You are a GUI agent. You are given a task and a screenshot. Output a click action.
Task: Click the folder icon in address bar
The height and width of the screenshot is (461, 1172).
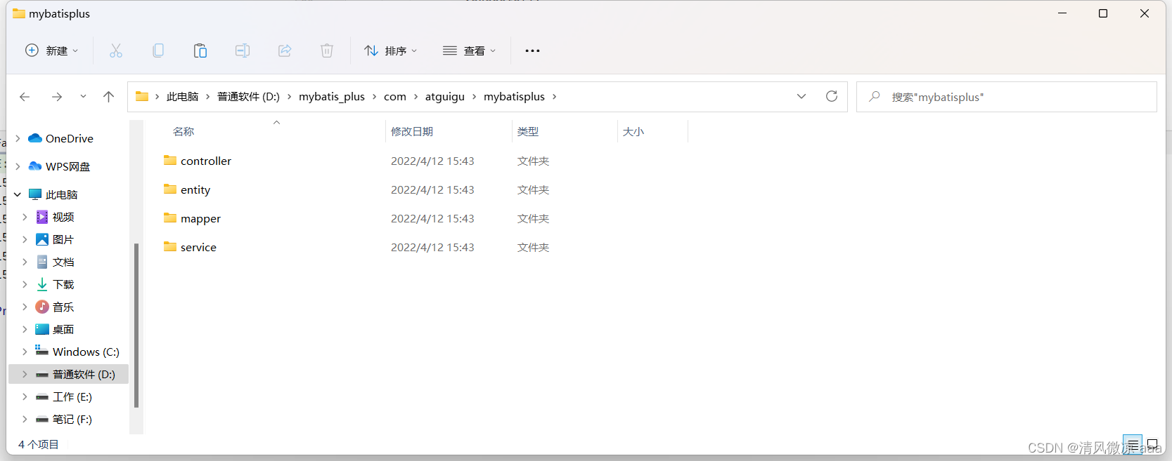[142, 96]
